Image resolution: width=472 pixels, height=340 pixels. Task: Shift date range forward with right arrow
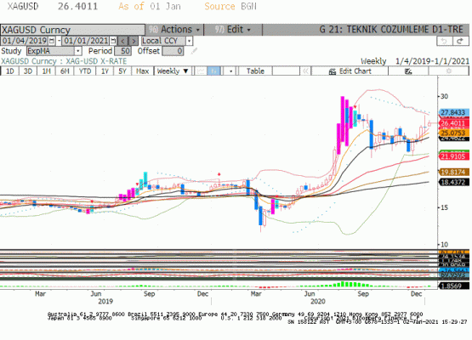(x=134, y=41)
